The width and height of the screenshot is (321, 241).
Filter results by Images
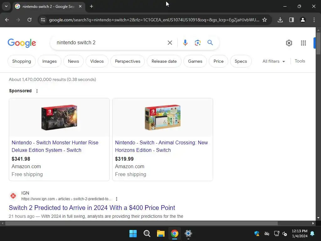click(49, 61)
